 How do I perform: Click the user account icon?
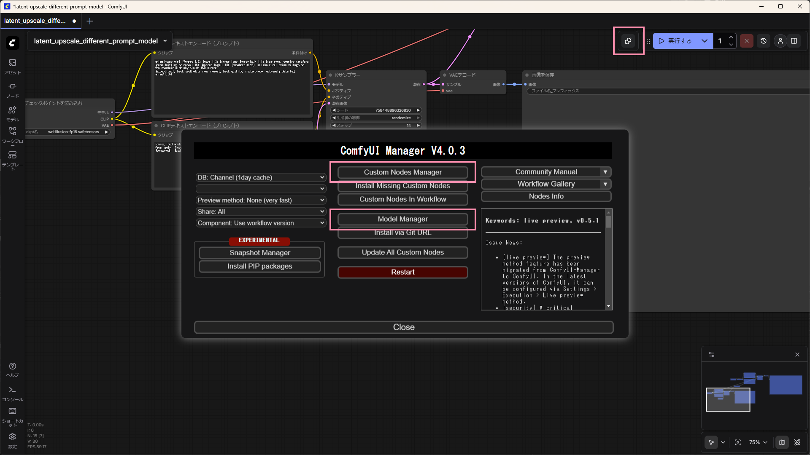point(780,41)
